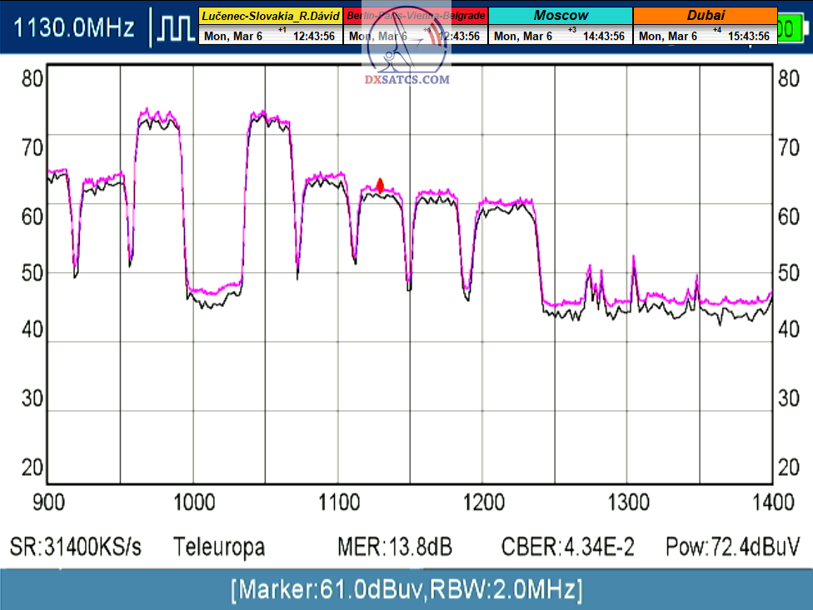Click the MER:13.8dB reading
The image size is (813, 610).
[395, 547]
